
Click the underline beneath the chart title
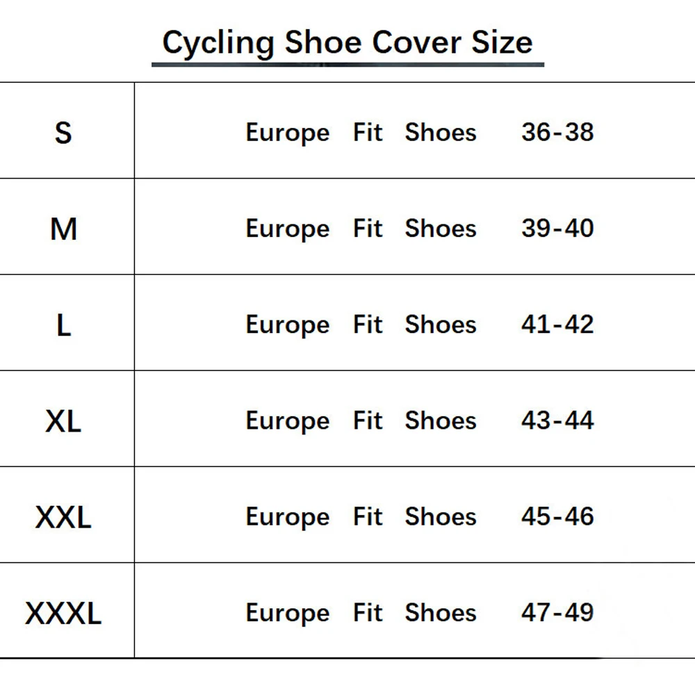pyautogui.click(x=347, y=65)
